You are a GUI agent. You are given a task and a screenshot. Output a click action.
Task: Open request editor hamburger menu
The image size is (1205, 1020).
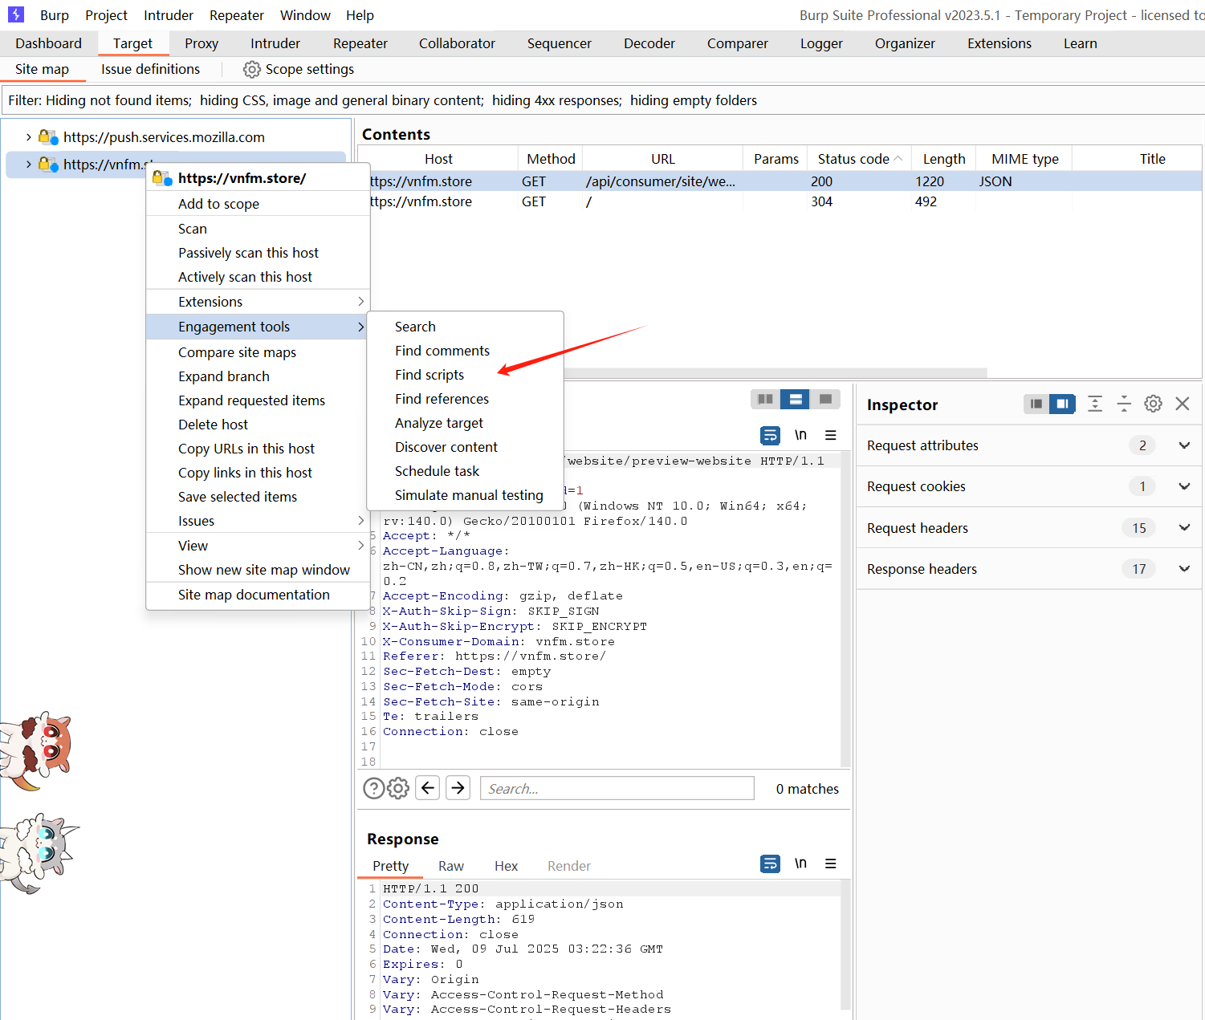(831, 435)
